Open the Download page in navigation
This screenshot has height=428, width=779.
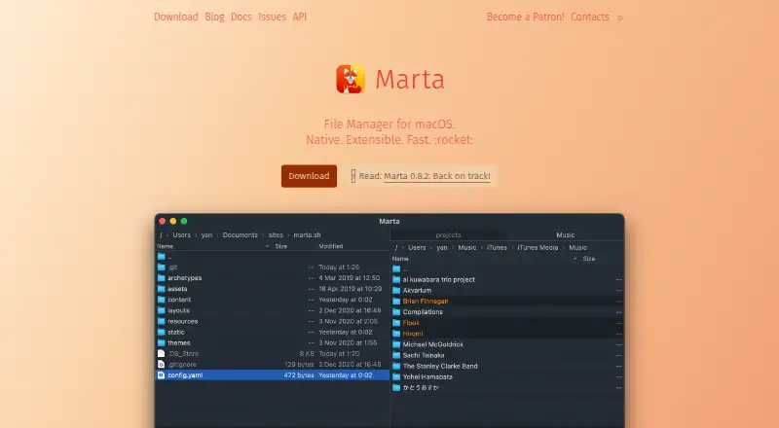176,17
